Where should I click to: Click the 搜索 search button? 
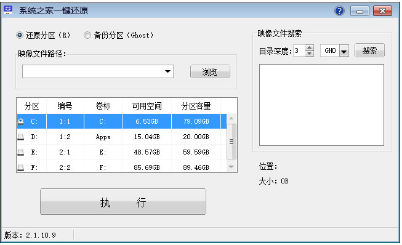click(369, 50)
